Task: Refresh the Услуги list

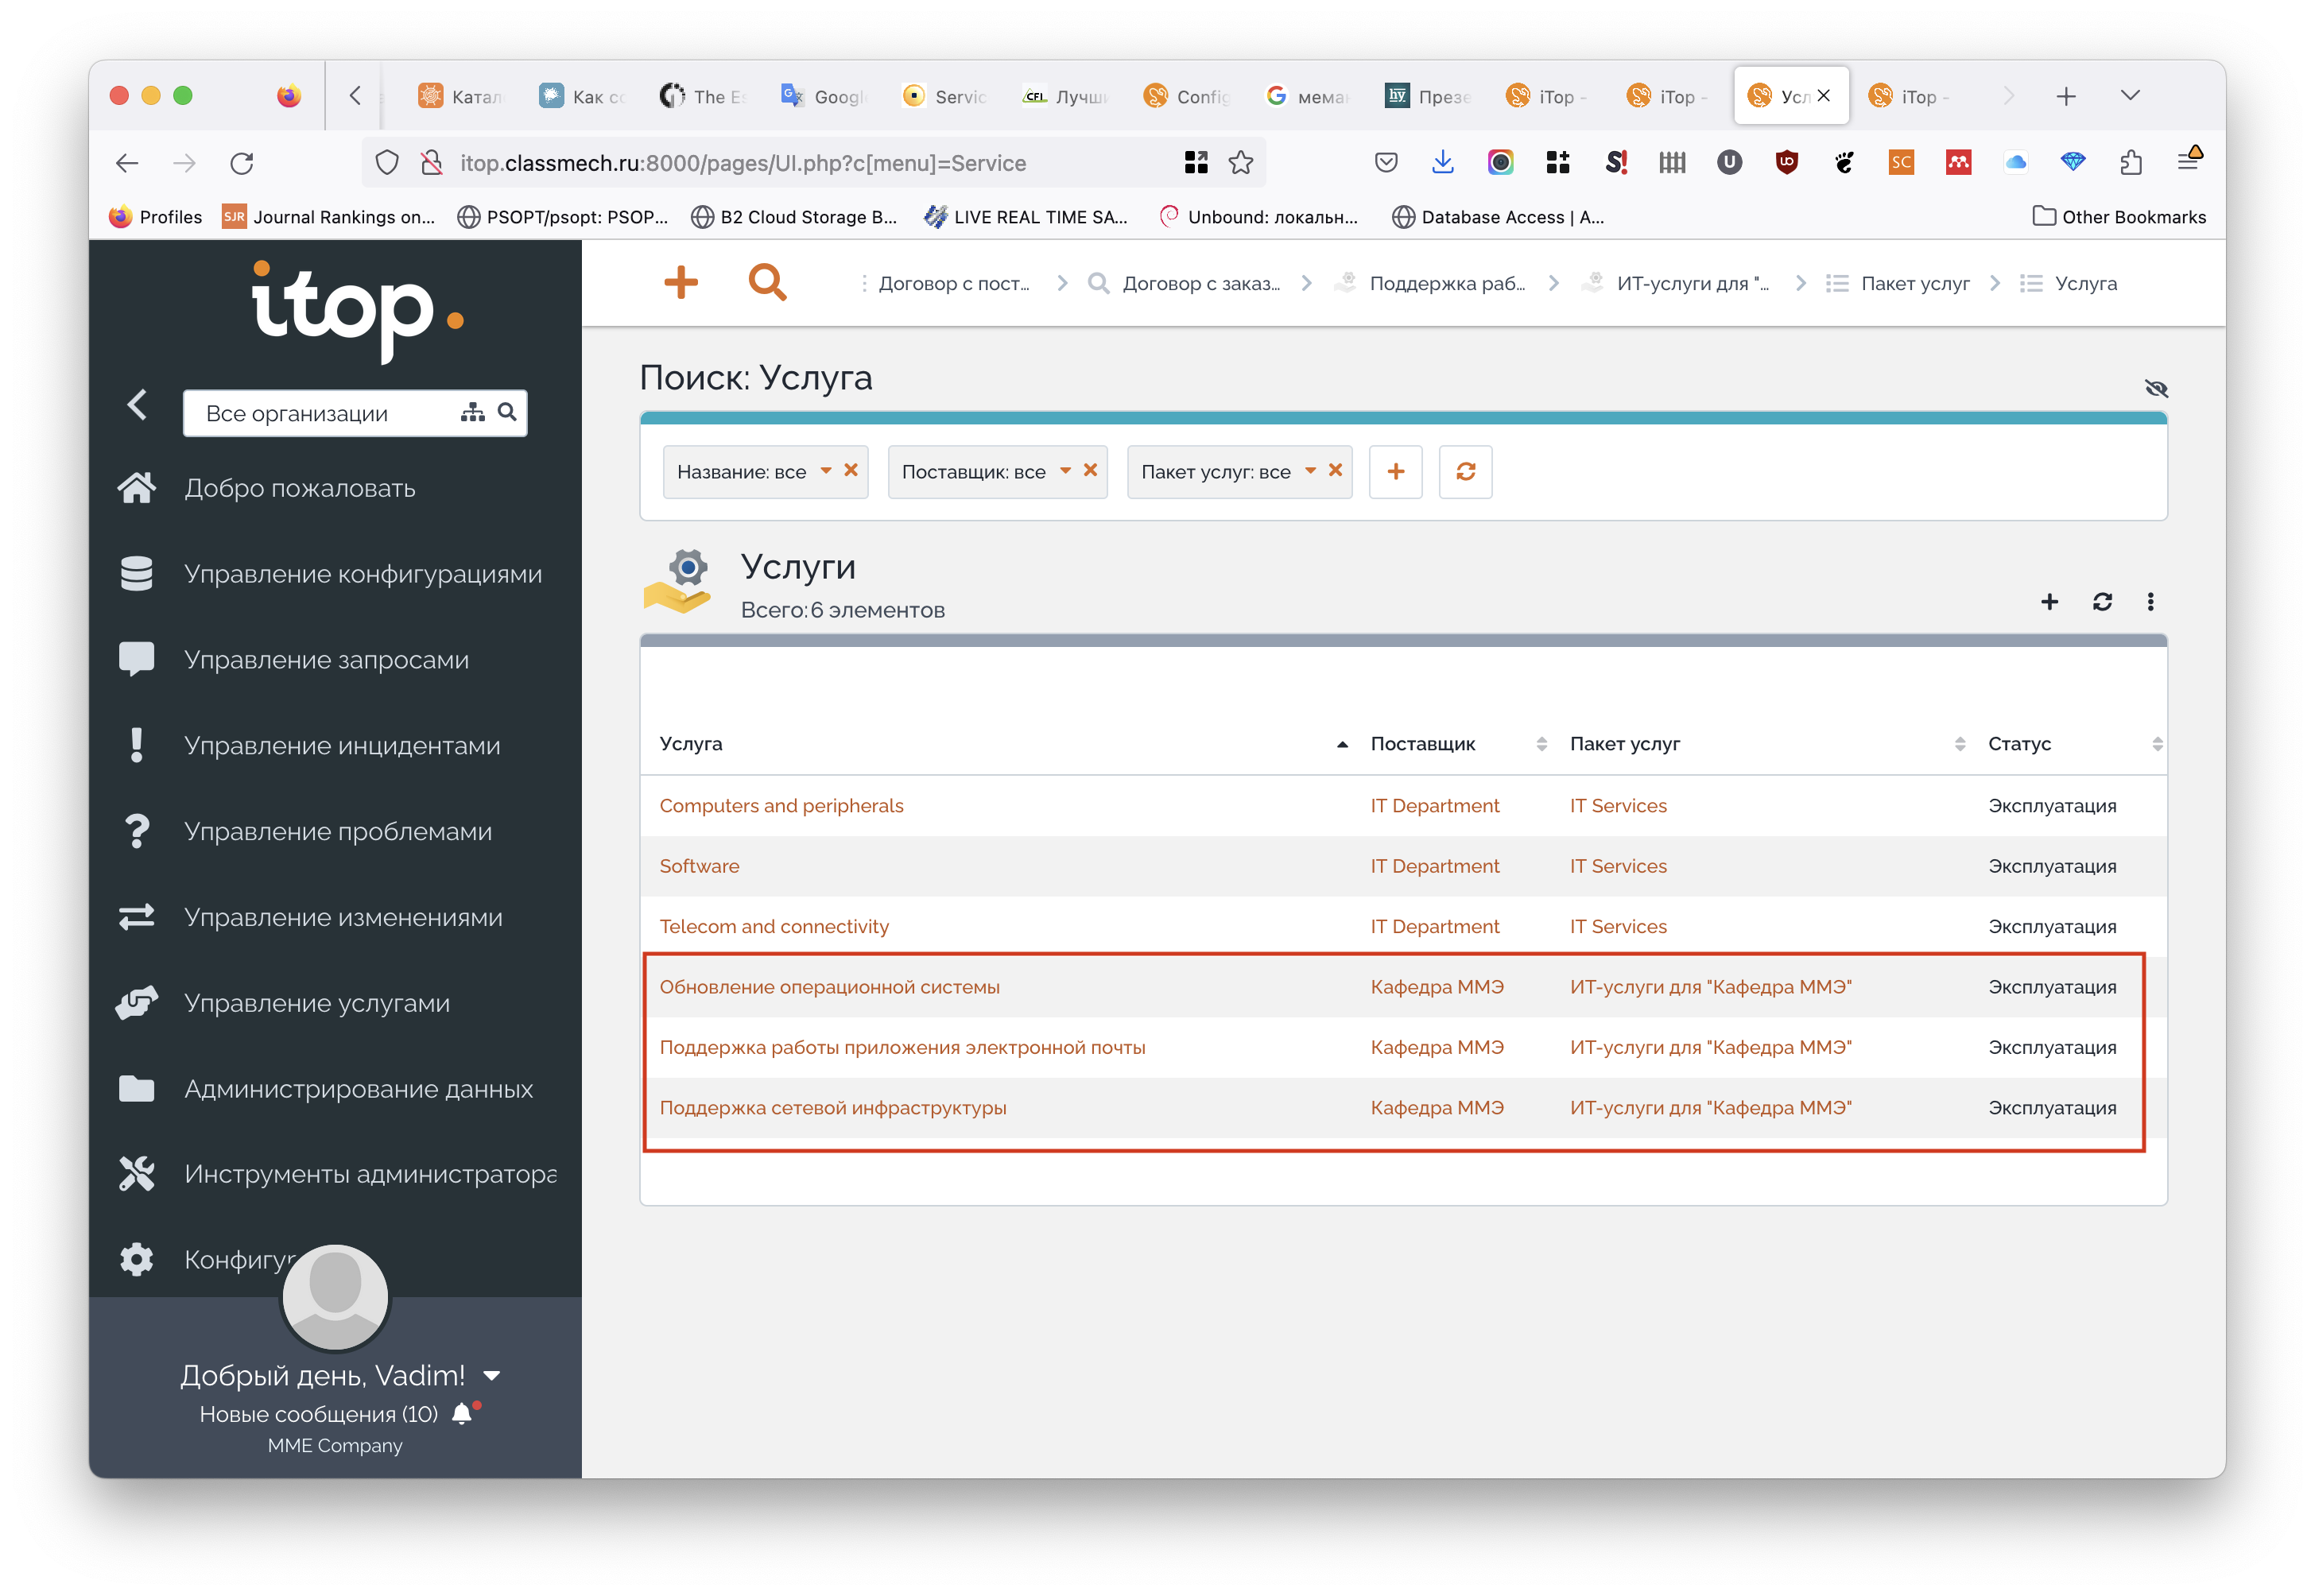Action: click(2102, 602)
